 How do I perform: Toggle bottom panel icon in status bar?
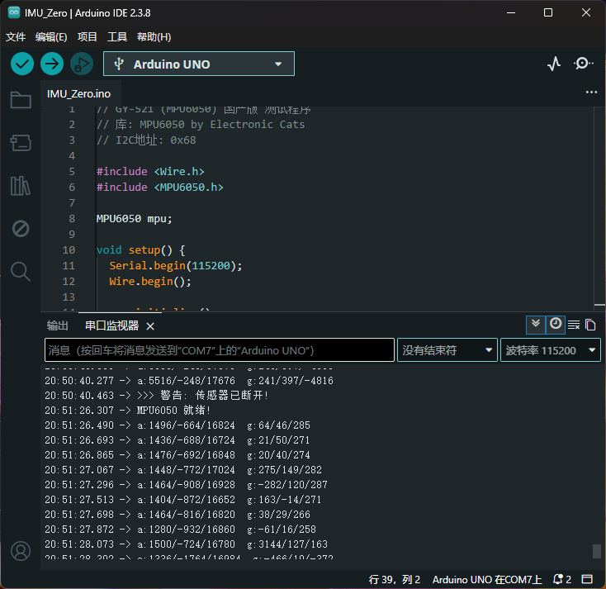pyautogui.click(x=587, y=579)
